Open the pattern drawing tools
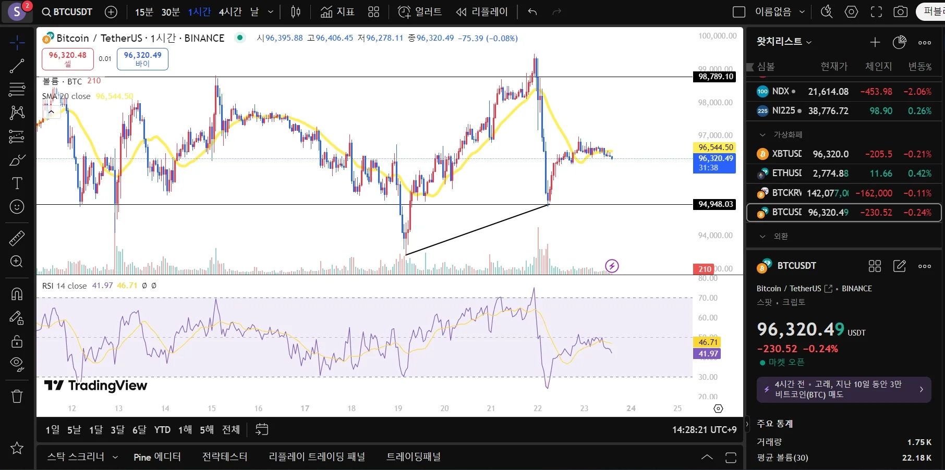Viewport: 945px width, 470px height. [17, 113]
